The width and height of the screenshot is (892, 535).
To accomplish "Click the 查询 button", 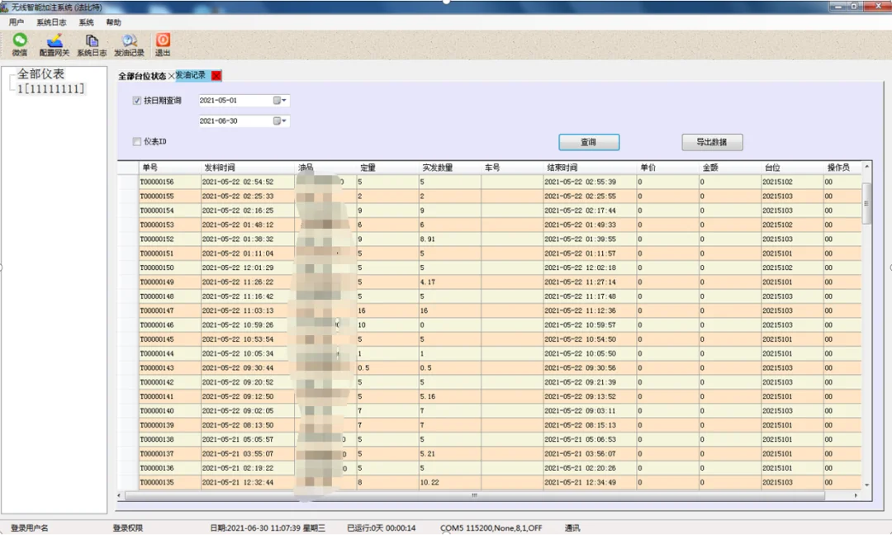I will click(x=589, y=142).
